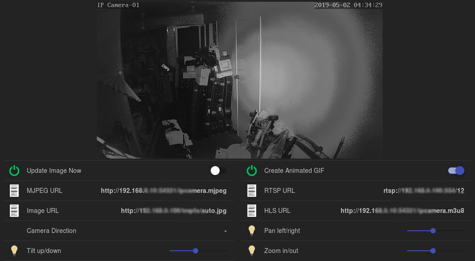Screen dimensions: 475x261
Task: Select the document icon next to RTSP URL
Action: point(251,191)
